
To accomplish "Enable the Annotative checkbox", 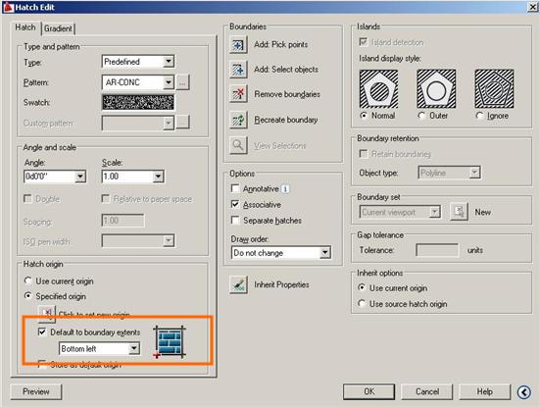I will [x=235, y=189].
